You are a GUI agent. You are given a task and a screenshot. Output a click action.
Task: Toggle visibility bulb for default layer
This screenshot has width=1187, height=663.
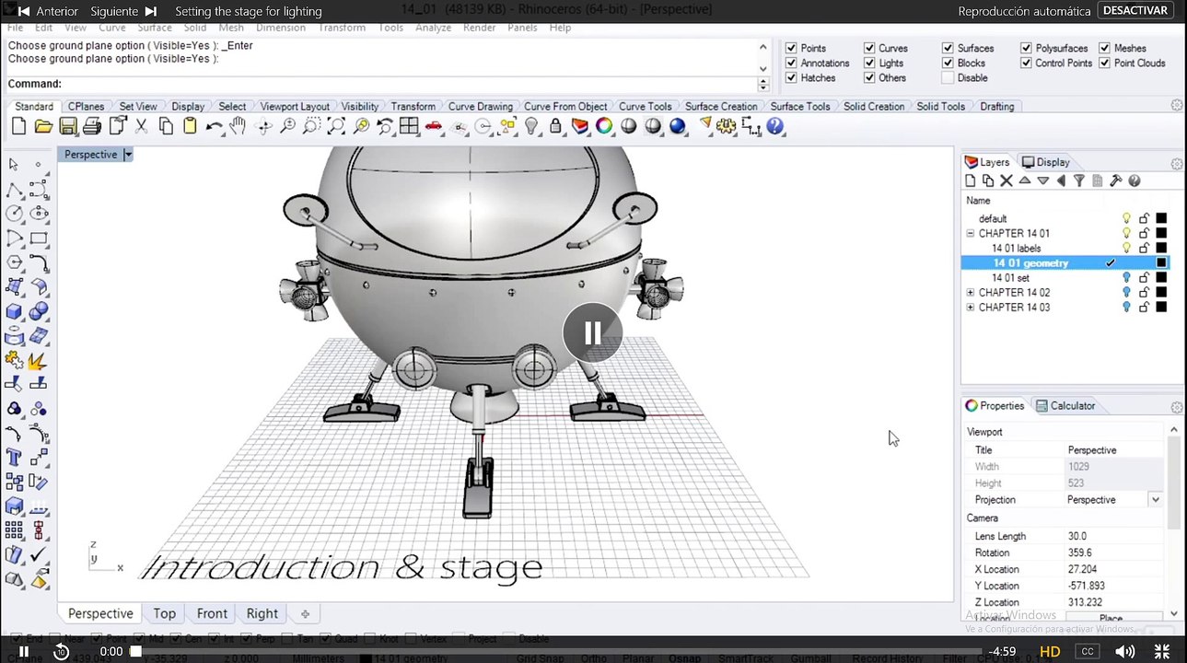coord(1126,219)
